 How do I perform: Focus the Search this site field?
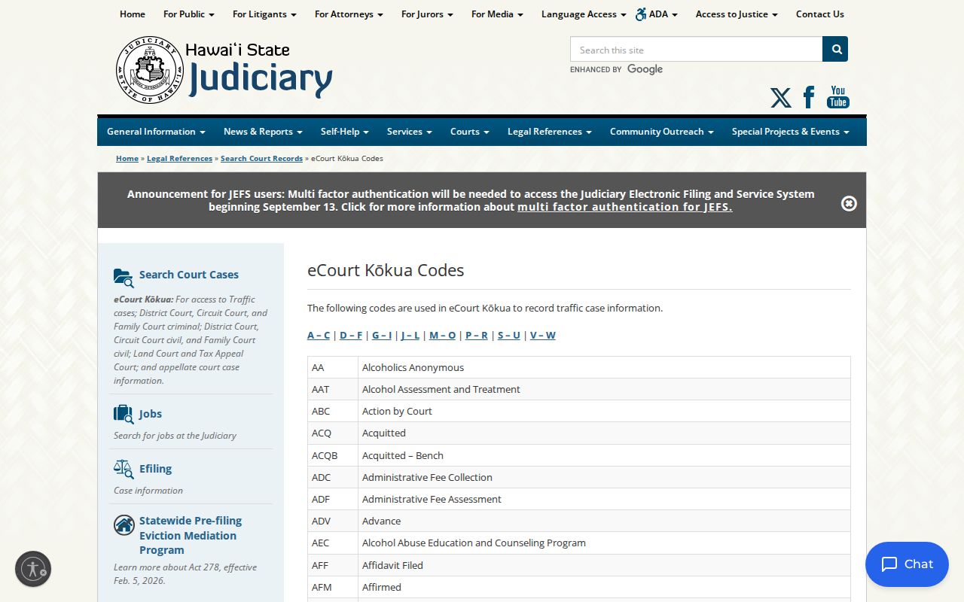point(697,49)
